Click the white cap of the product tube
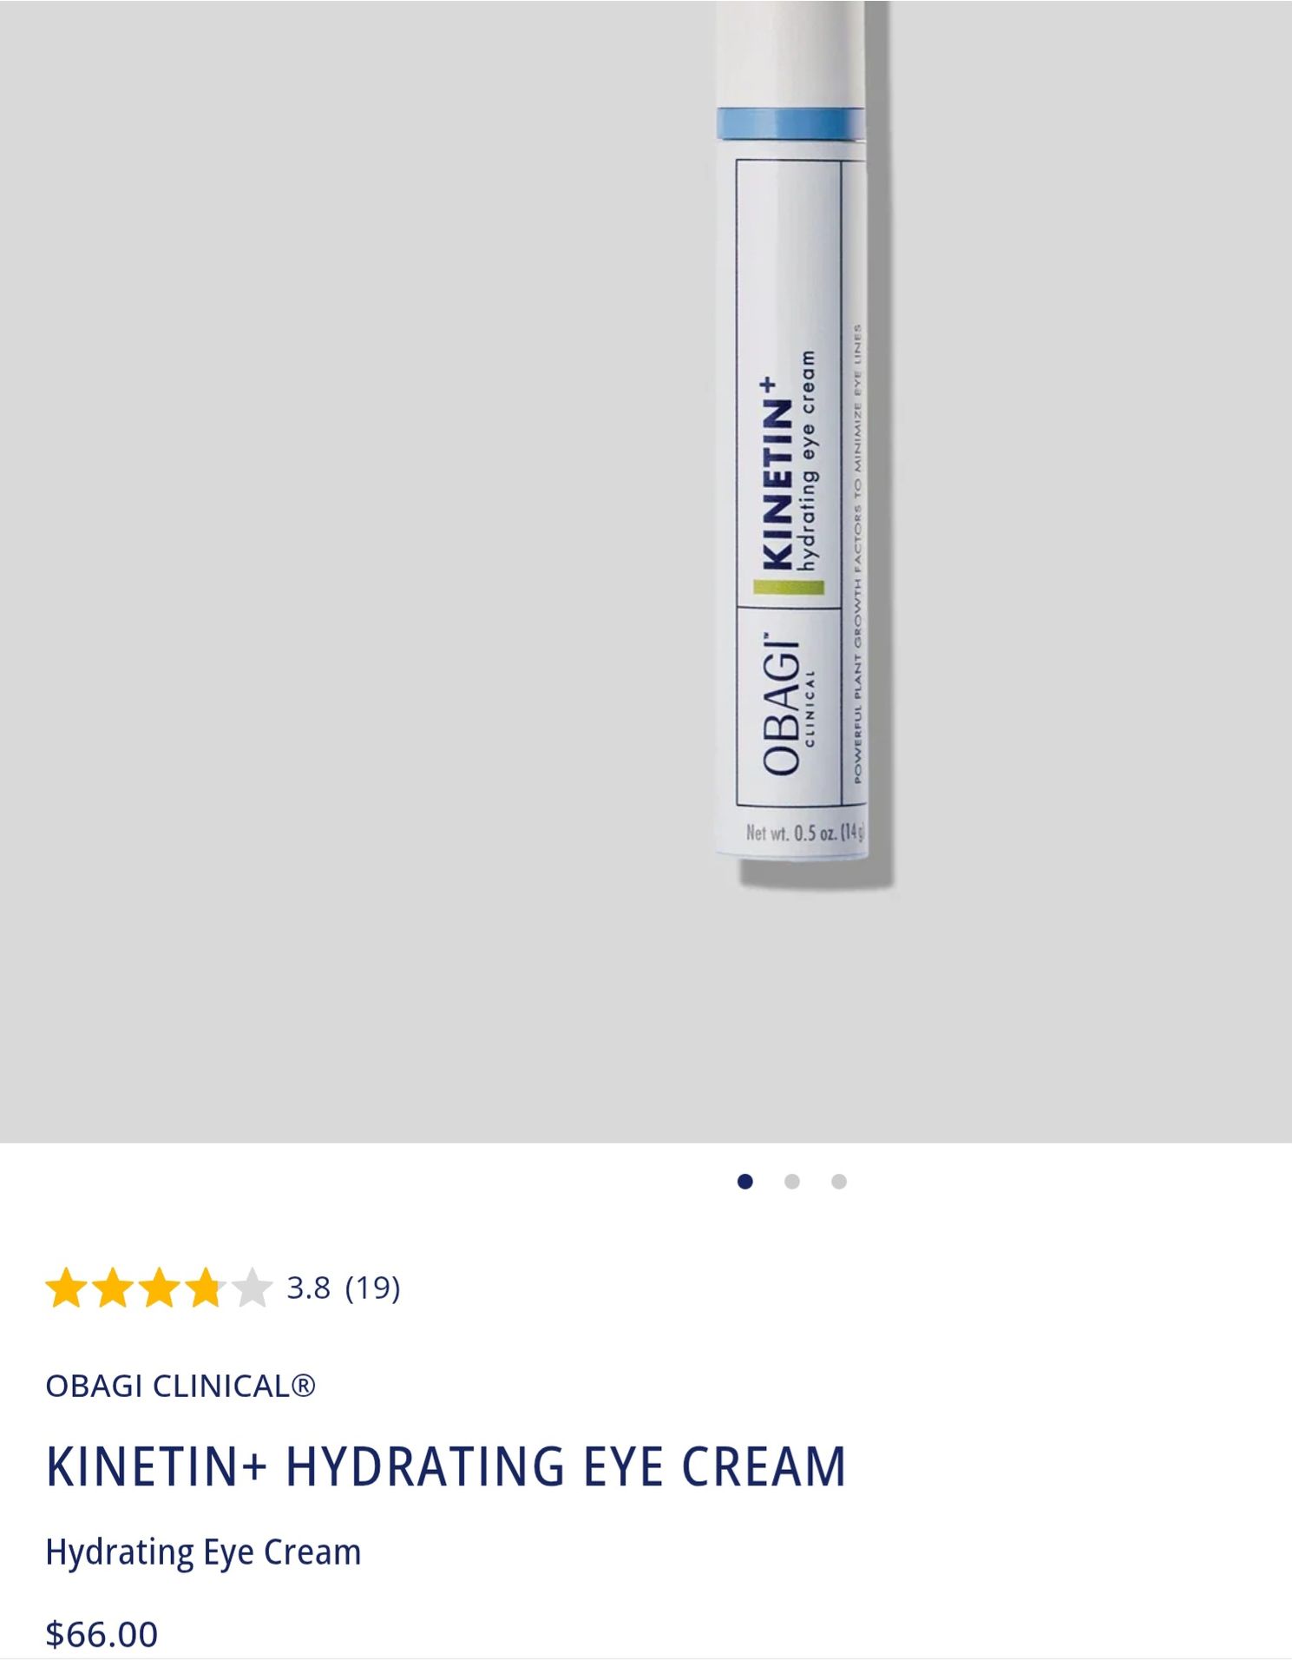1292x1667 pixels. (790, 52)
